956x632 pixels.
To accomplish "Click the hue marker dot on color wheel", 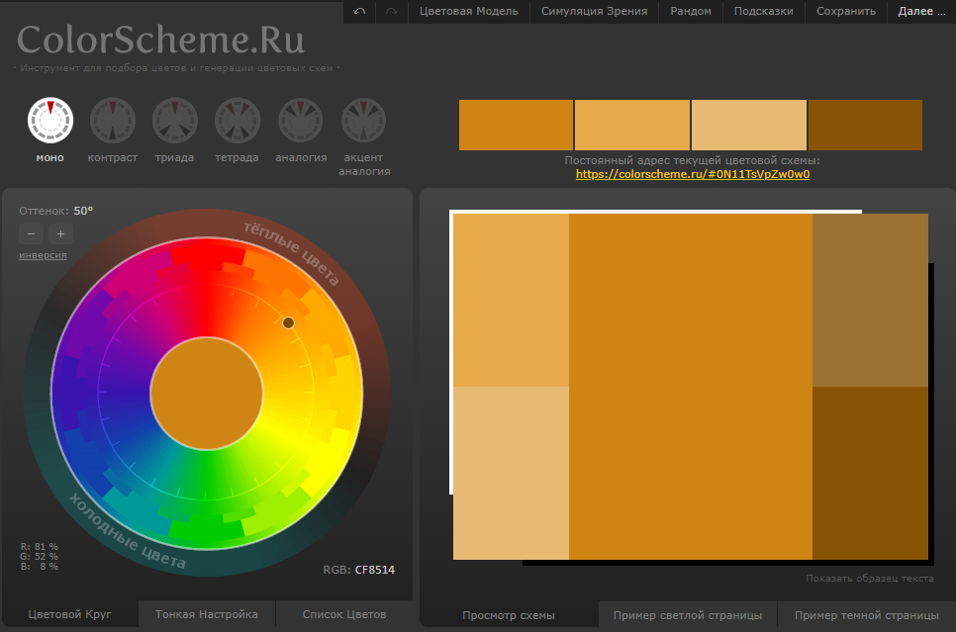I will click(x=288, y=322).
